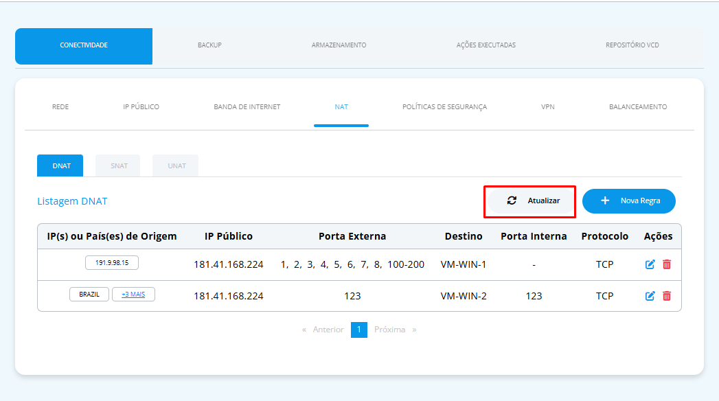The height and width of the screenshot is (401, 719).
Task: Select page 1 in pagination
Action: pos(359,330)
